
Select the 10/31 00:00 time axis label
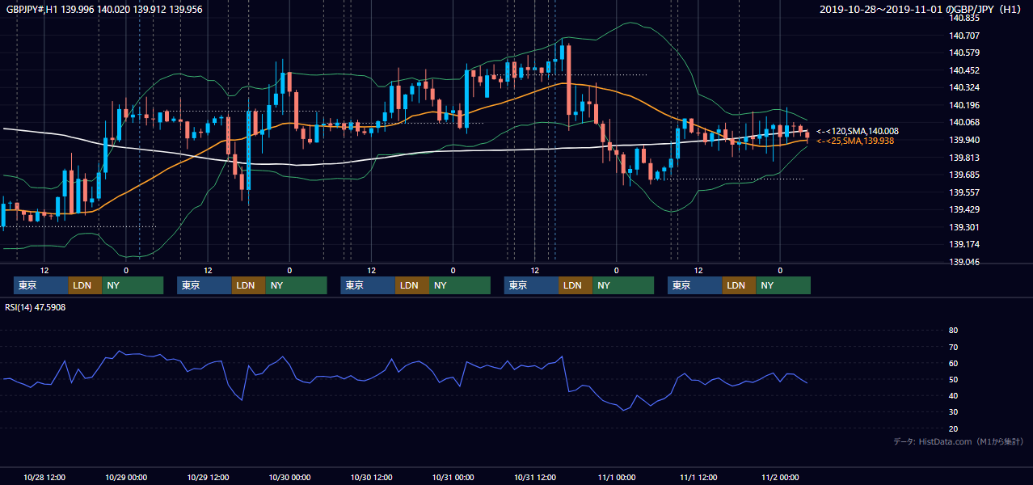pos(453,477)
